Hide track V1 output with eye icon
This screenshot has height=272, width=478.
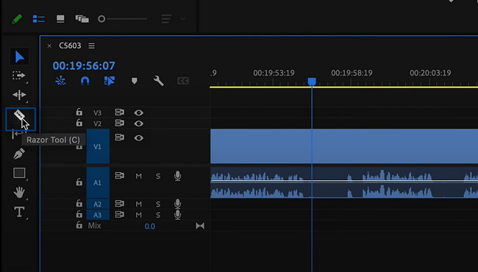click(139, 138)
